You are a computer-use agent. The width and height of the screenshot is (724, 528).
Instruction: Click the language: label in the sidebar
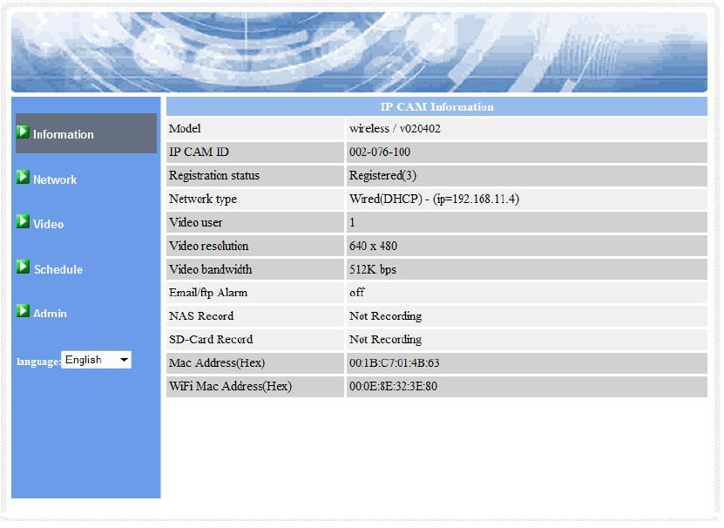point(38,362)
